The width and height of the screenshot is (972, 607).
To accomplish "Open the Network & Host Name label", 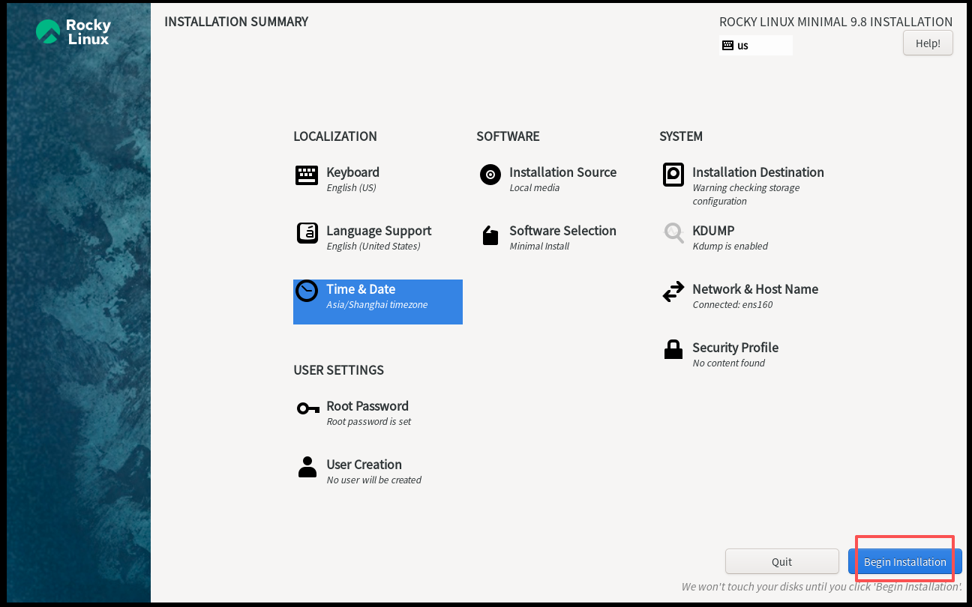I will pyautogui.click(x=755, y=289).
